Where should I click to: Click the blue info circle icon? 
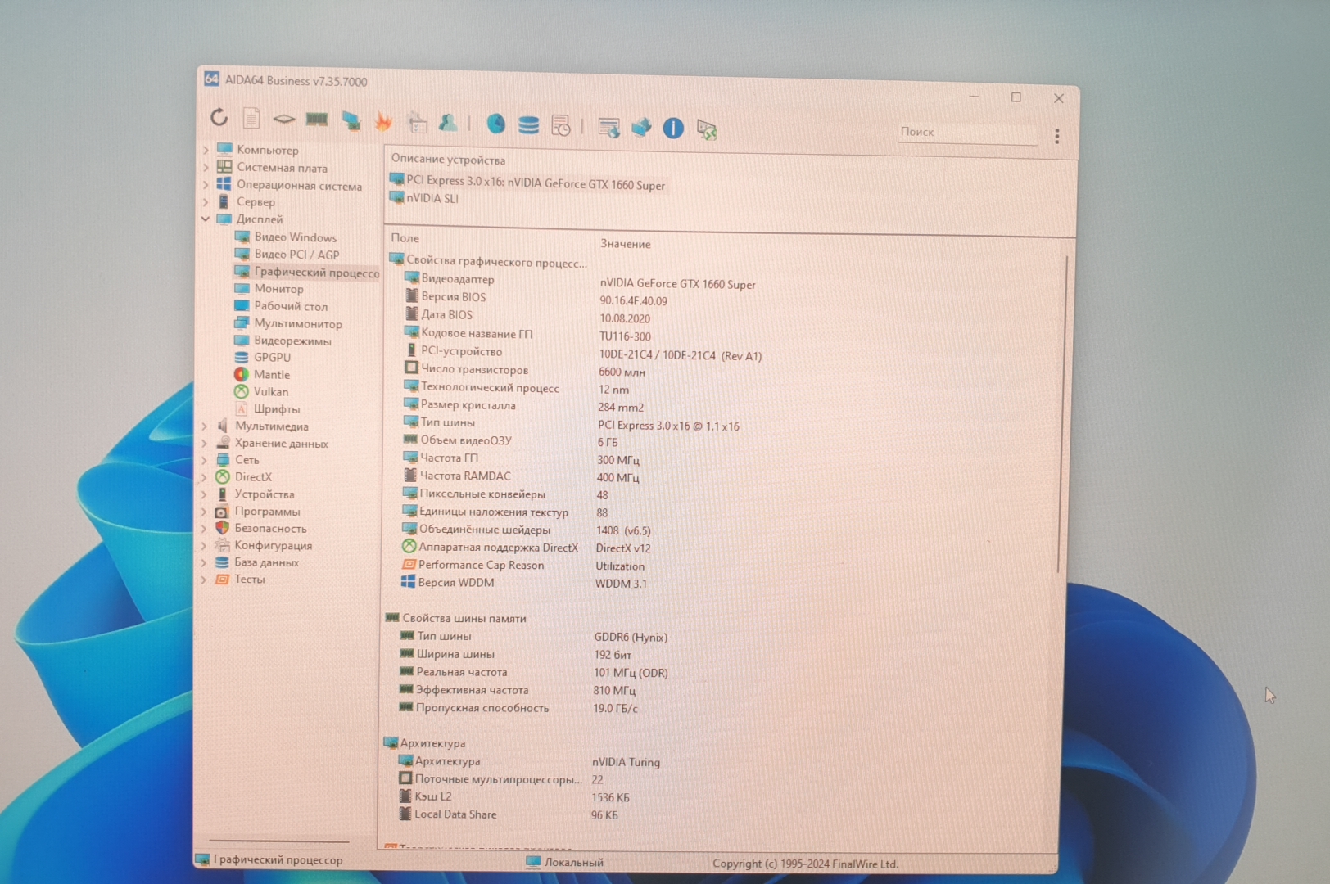(673, 128)
